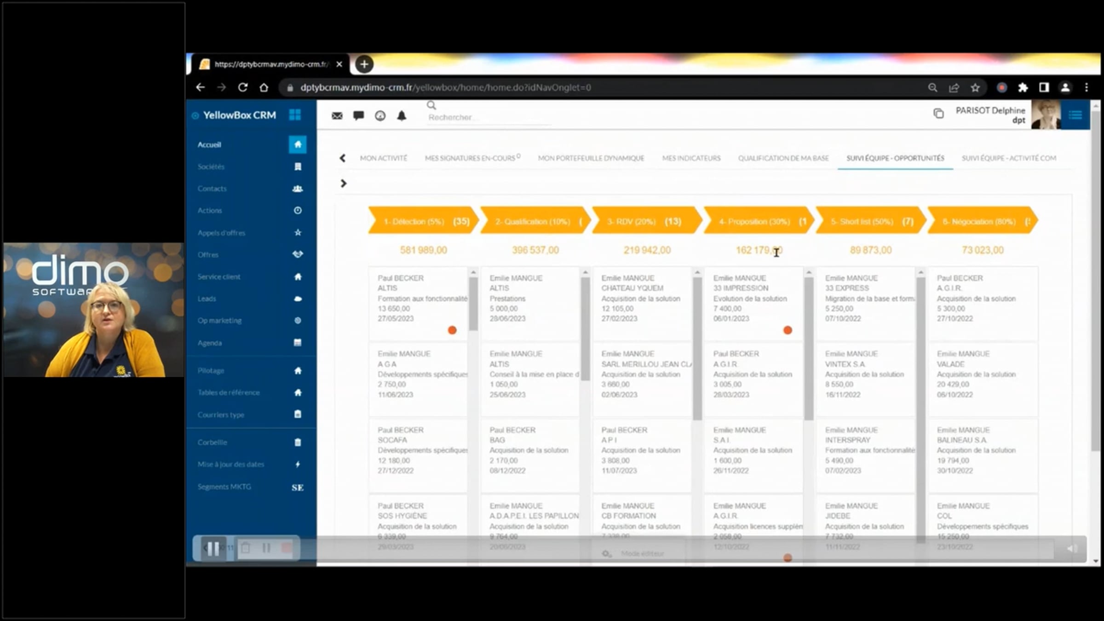The width and height of the screenshot is (1104, 621).
Task: Open the chat messages icon
Action: click(358, 116)
